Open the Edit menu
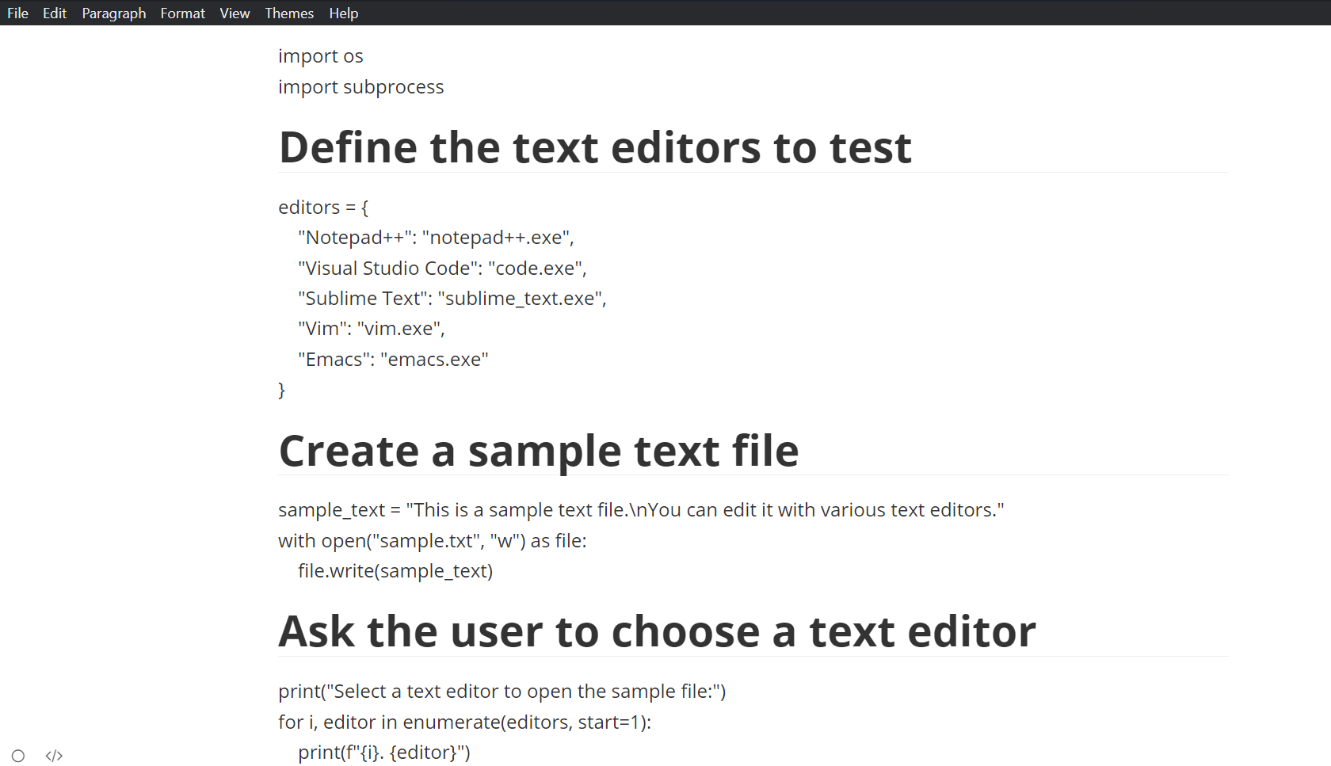Screen dimensions: 1331x766 coord(54,13)
